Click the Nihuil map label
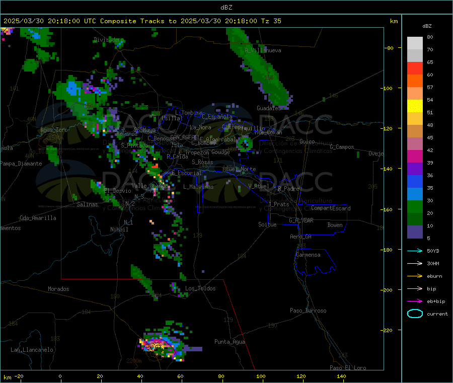Image resolution: width=453 pixels, height=383 pixels. (119, 229)
